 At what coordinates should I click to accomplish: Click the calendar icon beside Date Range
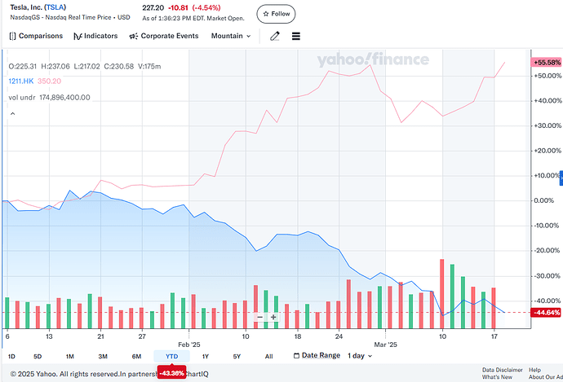tap(296, 355)
